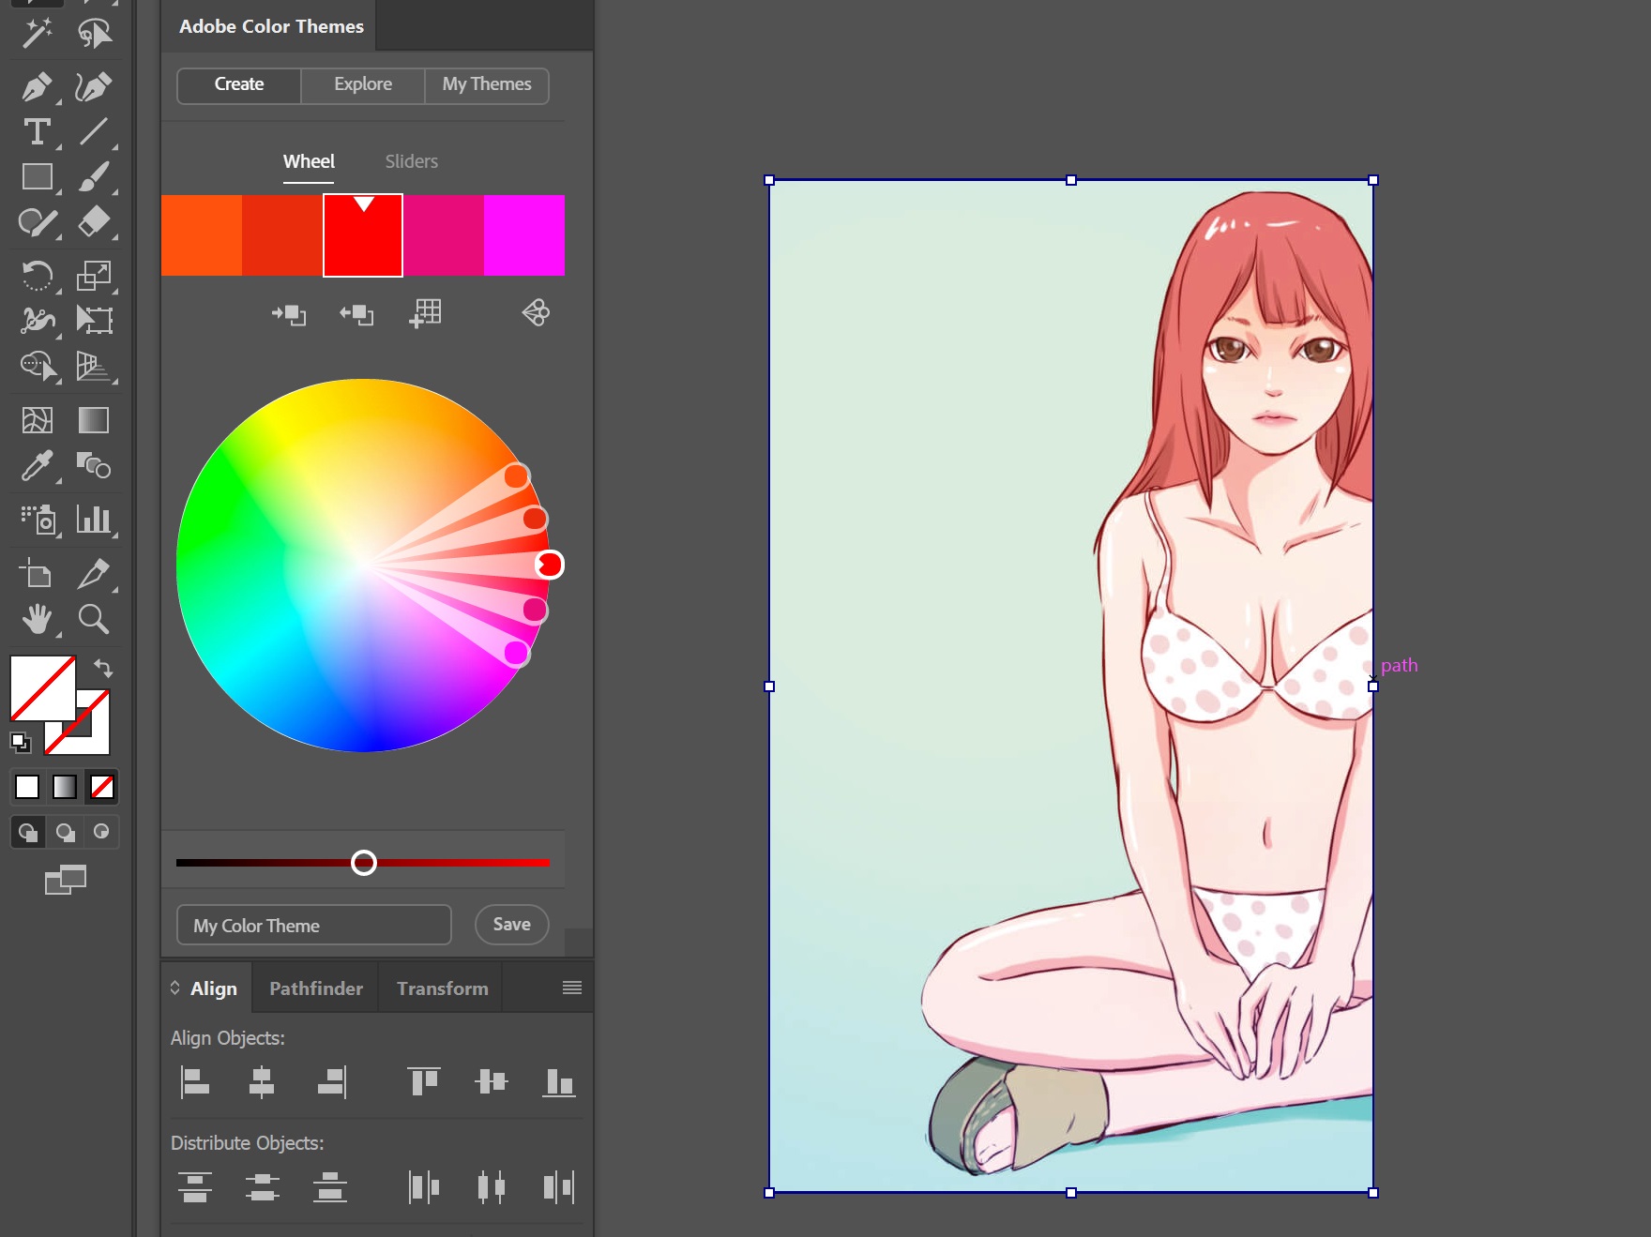This screenshot has height=1237, width=1651.
Task: Select the Column Graph tool
Action: point(94,520)
